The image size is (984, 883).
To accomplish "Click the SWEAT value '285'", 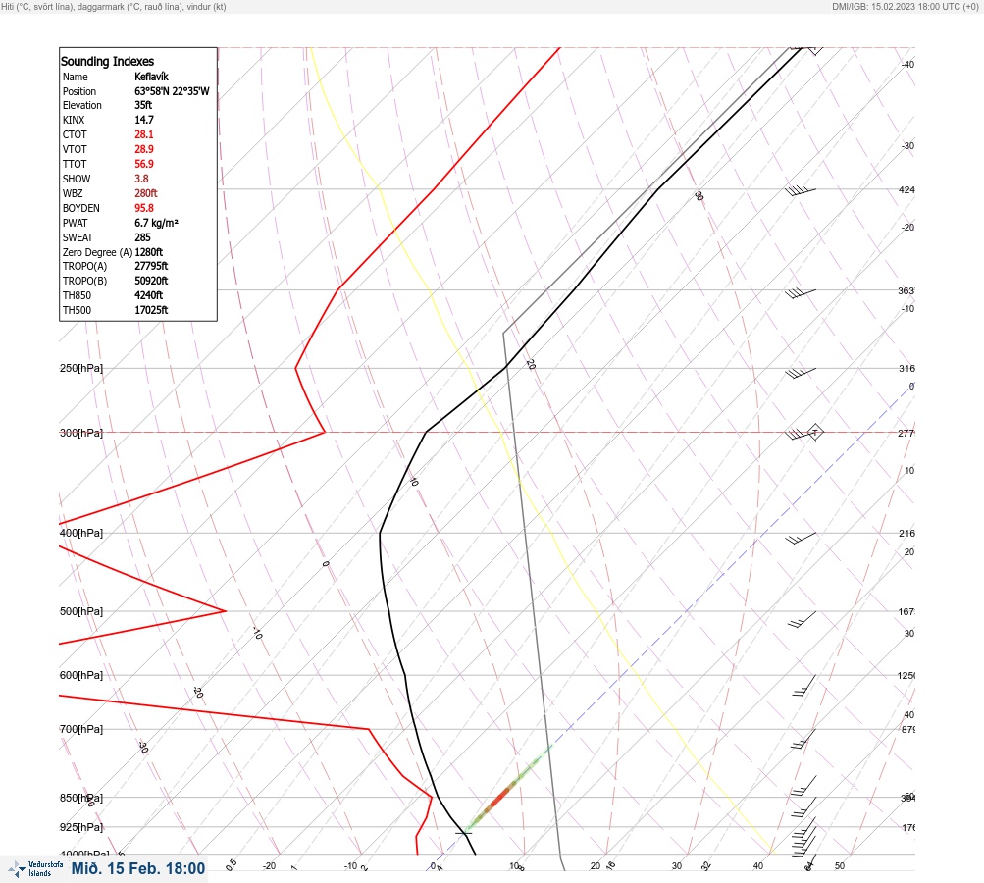I will point(142,237).
